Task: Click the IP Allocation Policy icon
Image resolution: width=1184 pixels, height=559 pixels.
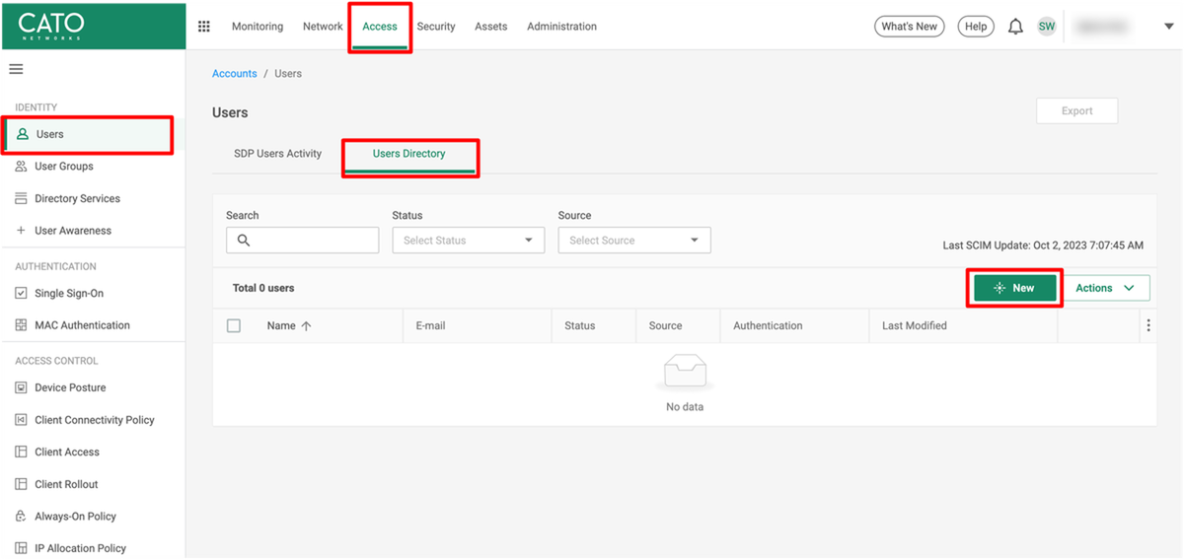Action: click(x=21, y=548)
